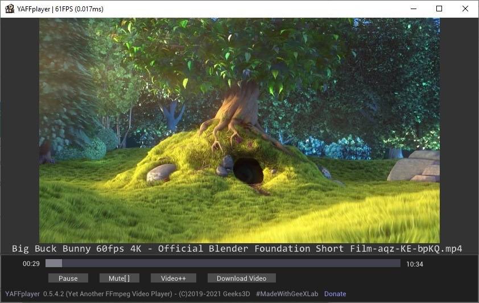Click the total duration 10:34
Image resolution: width=479 pixels, height=303 pixels.
coord(415,264)
